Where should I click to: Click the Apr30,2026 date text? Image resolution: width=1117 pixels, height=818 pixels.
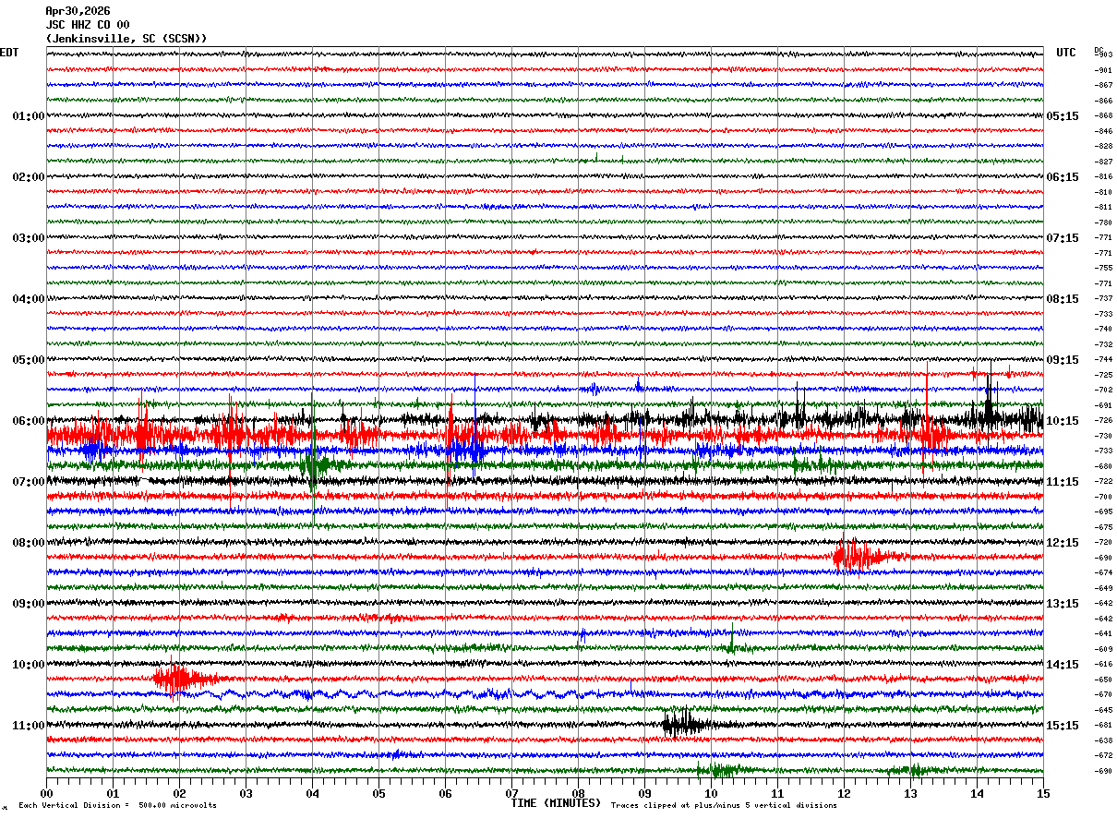pos(78,11)
